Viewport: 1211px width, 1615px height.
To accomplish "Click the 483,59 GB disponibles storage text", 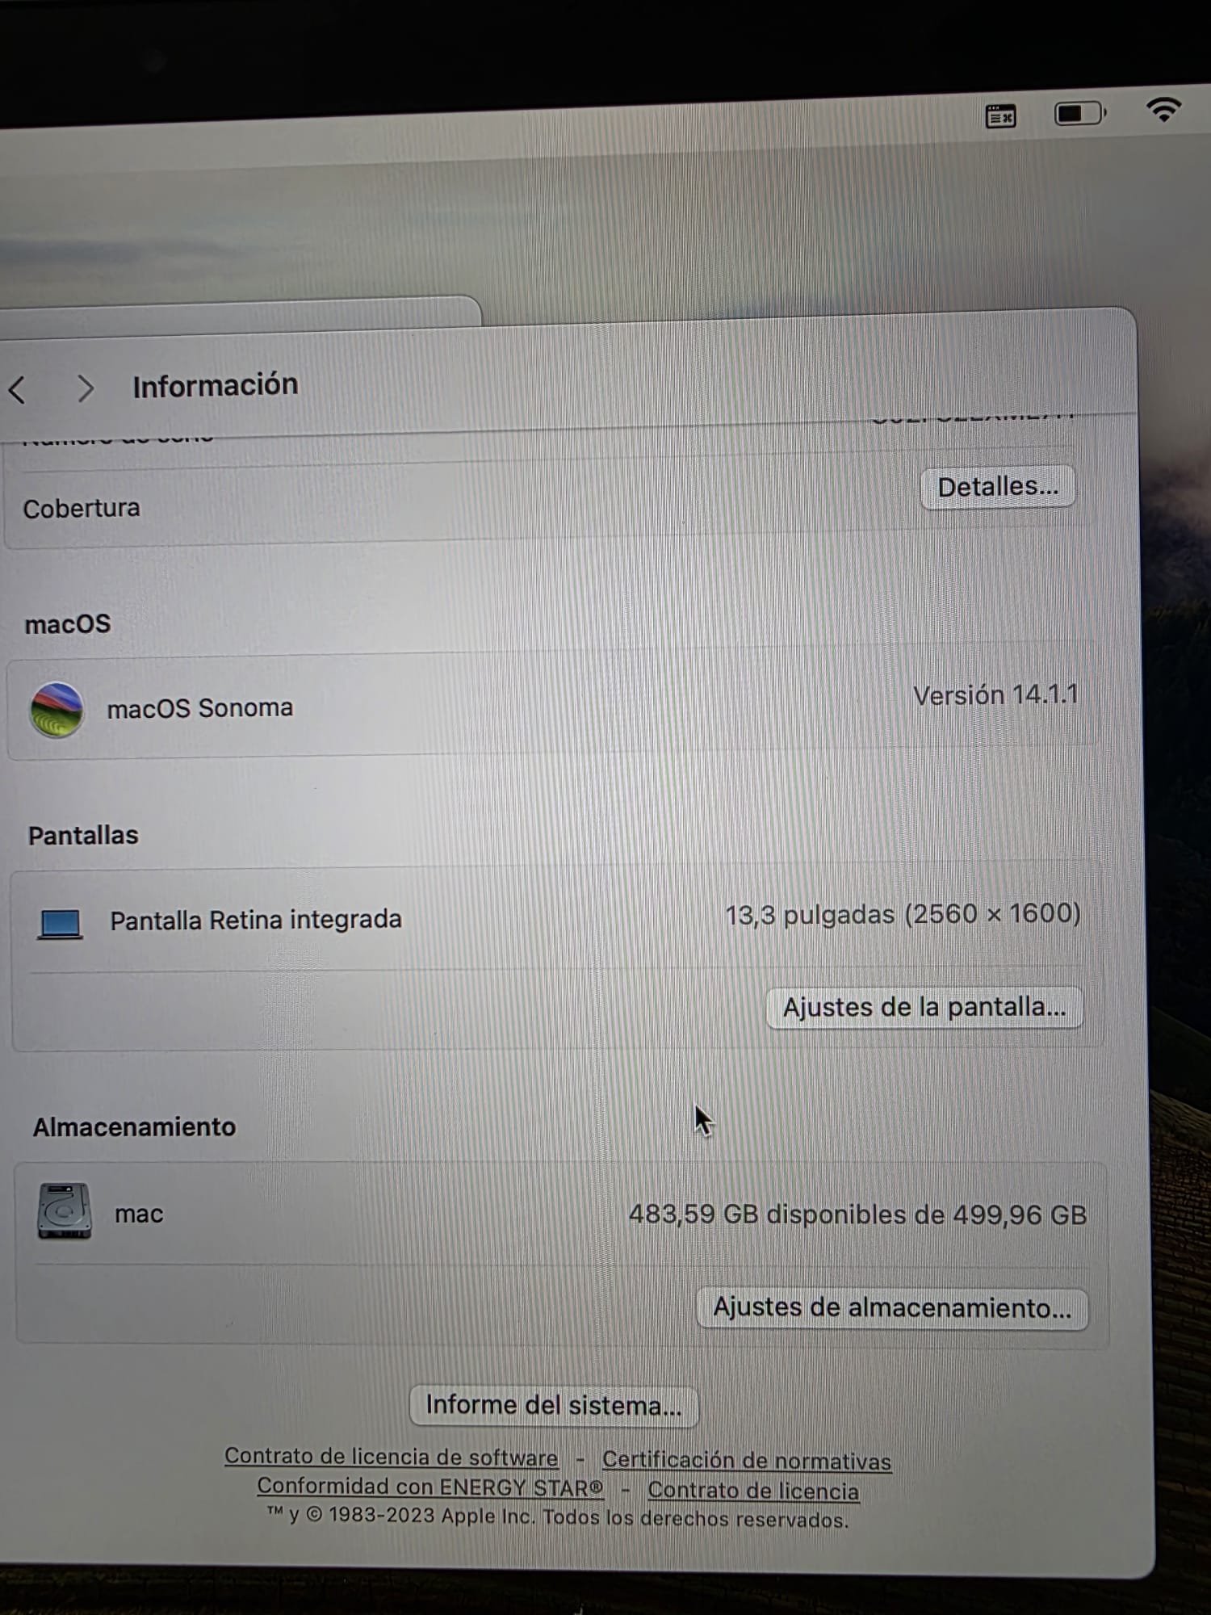I will [857, 1214].
